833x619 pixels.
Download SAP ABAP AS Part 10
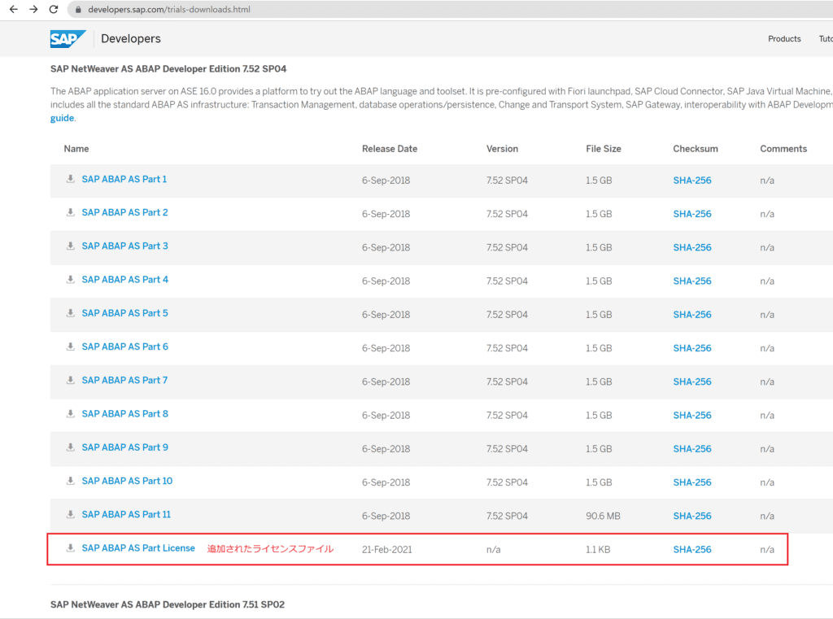[127, 481]
